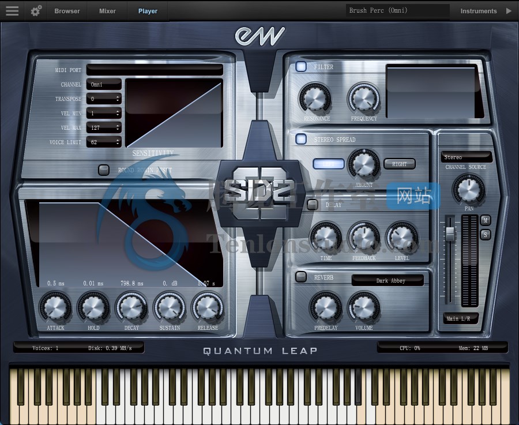Click the channel volume fader
The height and width of the screenshot is (425, 519).
tap(450, 234)
